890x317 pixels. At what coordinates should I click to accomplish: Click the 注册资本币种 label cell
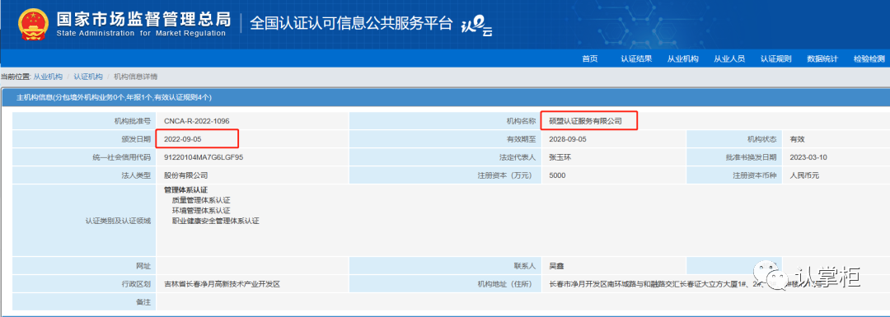(x=734, y=175)
